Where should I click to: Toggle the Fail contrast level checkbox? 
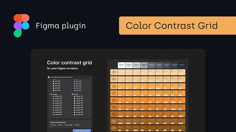[x=76, y=125]
